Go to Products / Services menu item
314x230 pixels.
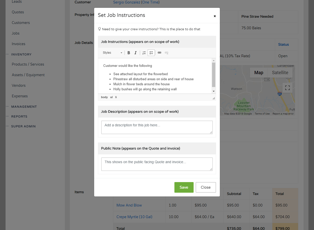tap(28, 64)
